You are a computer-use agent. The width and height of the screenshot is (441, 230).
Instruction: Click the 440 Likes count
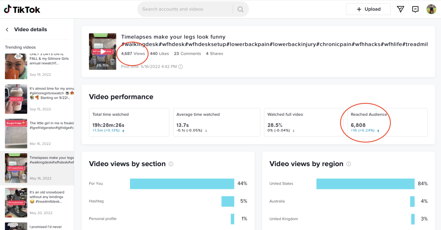(159, 54)
